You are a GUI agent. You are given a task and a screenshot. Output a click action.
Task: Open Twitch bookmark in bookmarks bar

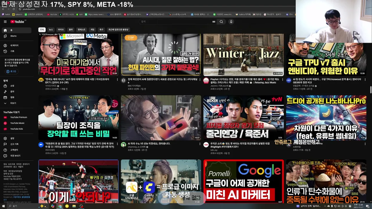(6, 14)
